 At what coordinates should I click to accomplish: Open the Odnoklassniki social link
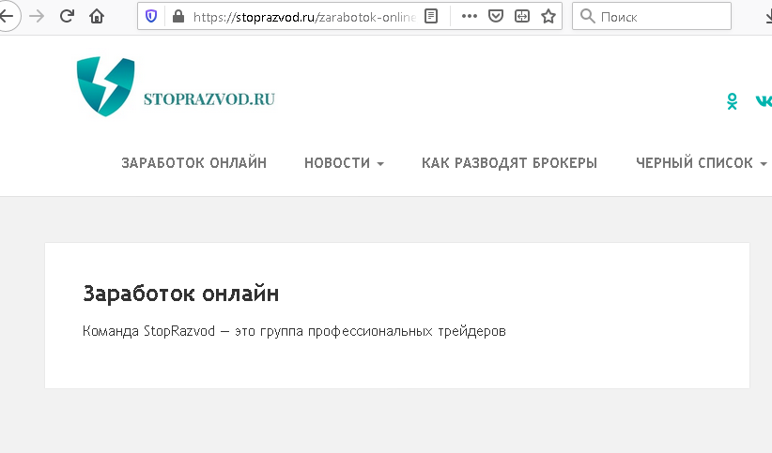coord(733,101)
